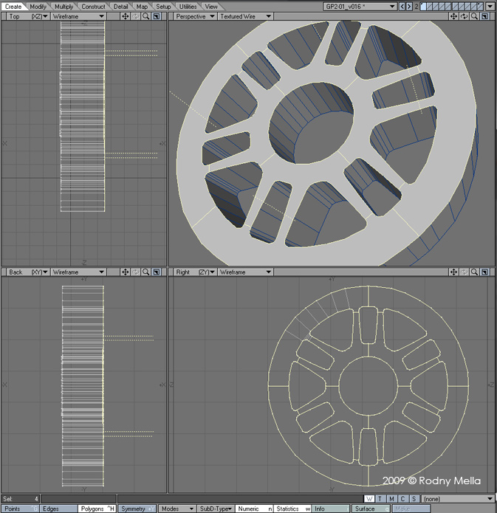Switch to the Multiply tab
This screenshot has height=513, width=497.
(x=64, y=7)
